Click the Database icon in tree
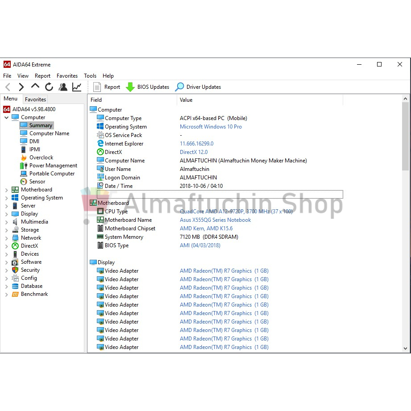 (x=15, y=286)
